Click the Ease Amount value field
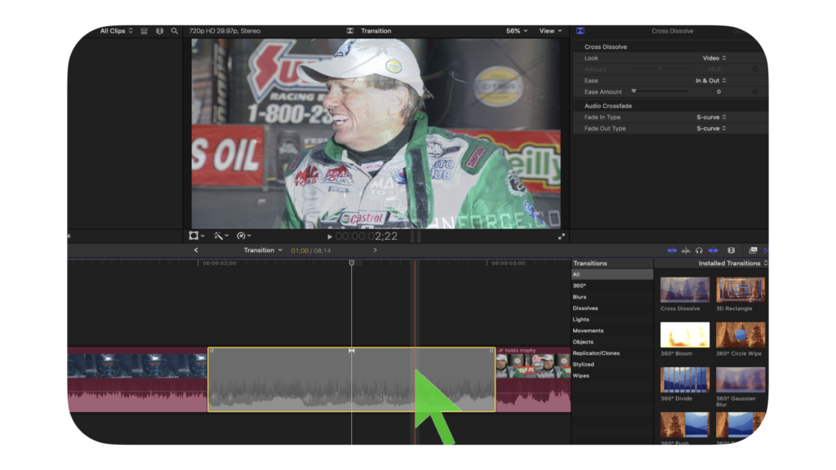This screenshot has height=470, width=836. (718, 91)
